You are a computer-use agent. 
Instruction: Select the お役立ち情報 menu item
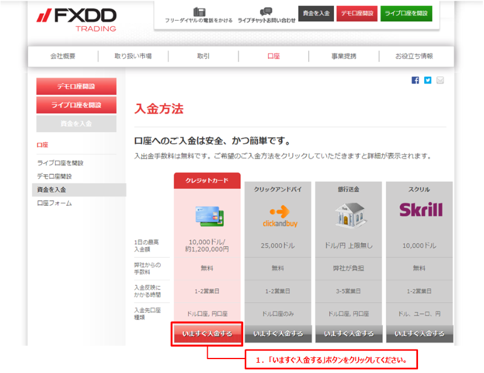(x=414, y=56)
